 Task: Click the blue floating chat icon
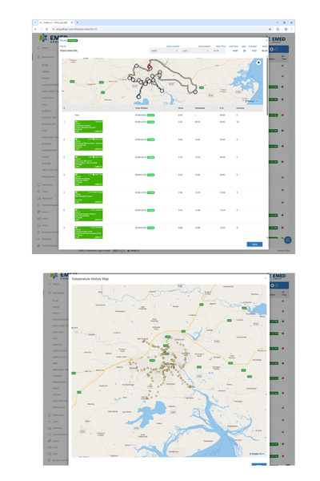pyautogui.click(x=287, y=240)
